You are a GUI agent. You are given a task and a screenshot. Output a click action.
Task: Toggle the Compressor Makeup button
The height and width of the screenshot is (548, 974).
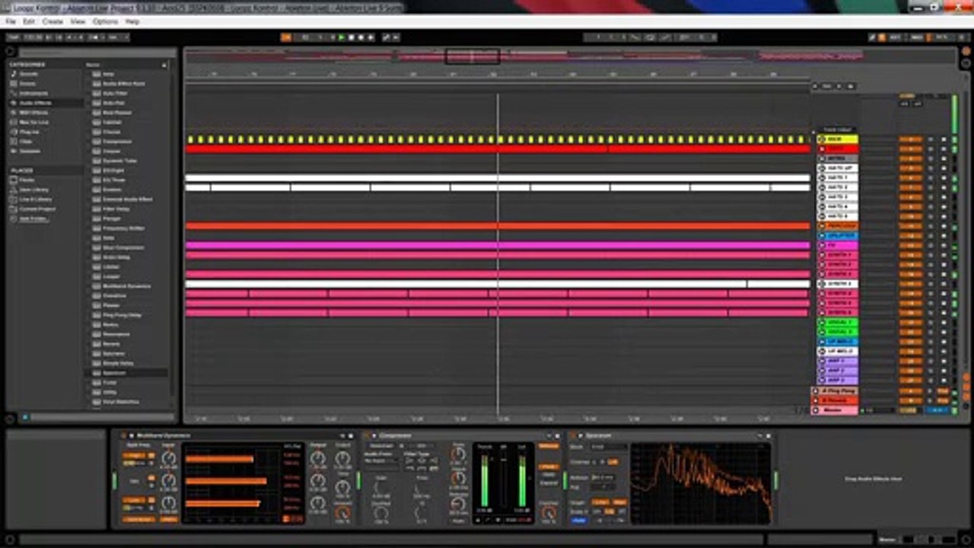[x=548, y=446]
